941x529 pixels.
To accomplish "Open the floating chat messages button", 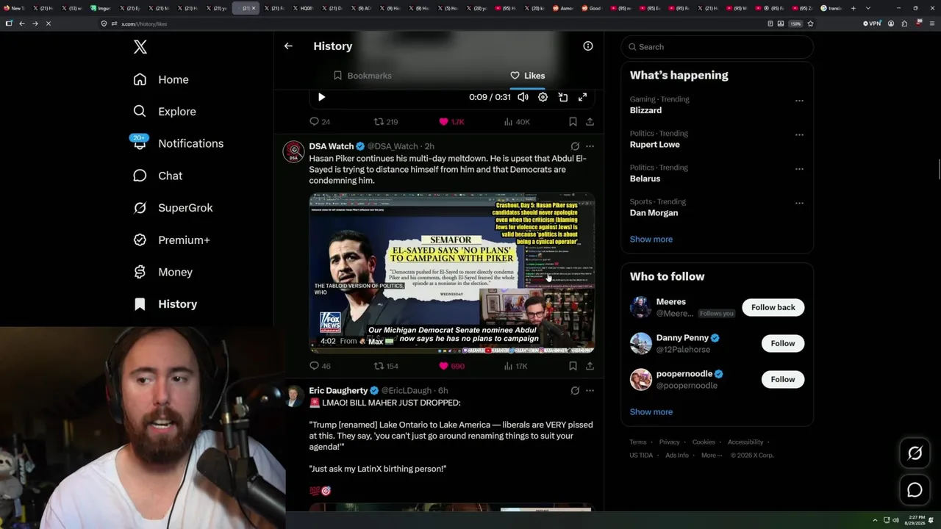I will pyautogui.click(x=915, y=490).
